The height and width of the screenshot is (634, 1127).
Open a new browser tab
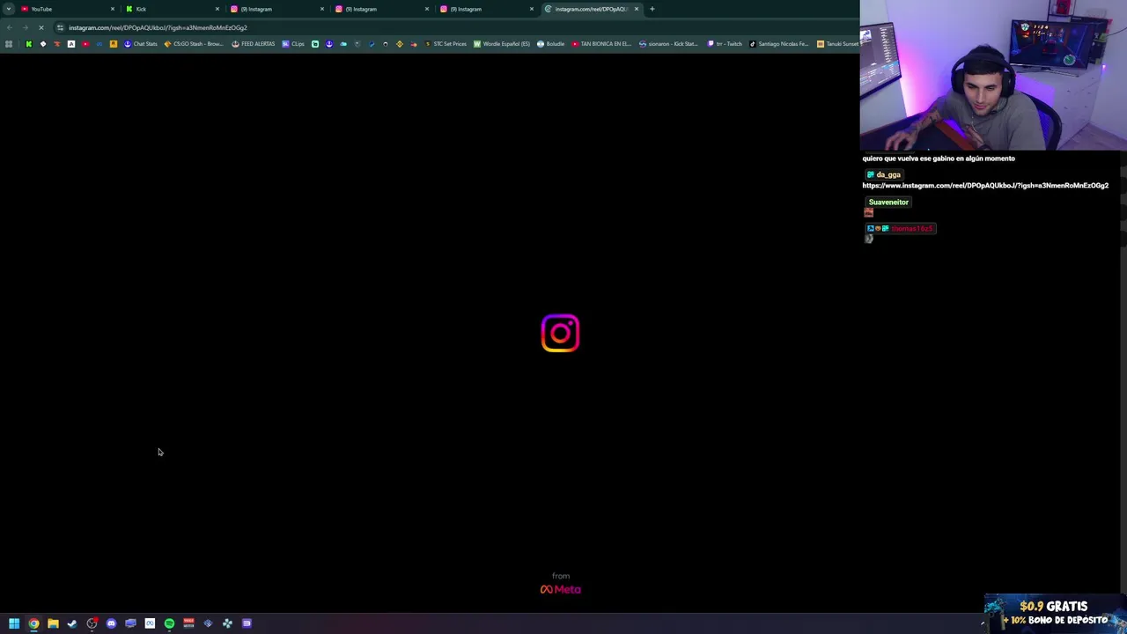click(x=652, y=9)
